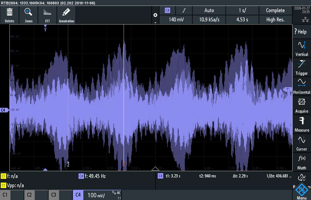Viewport: 311px width, 200px height.
Task: Select the Annotation pencil tool
Action: pyautogui.click(x=67, y=15)
